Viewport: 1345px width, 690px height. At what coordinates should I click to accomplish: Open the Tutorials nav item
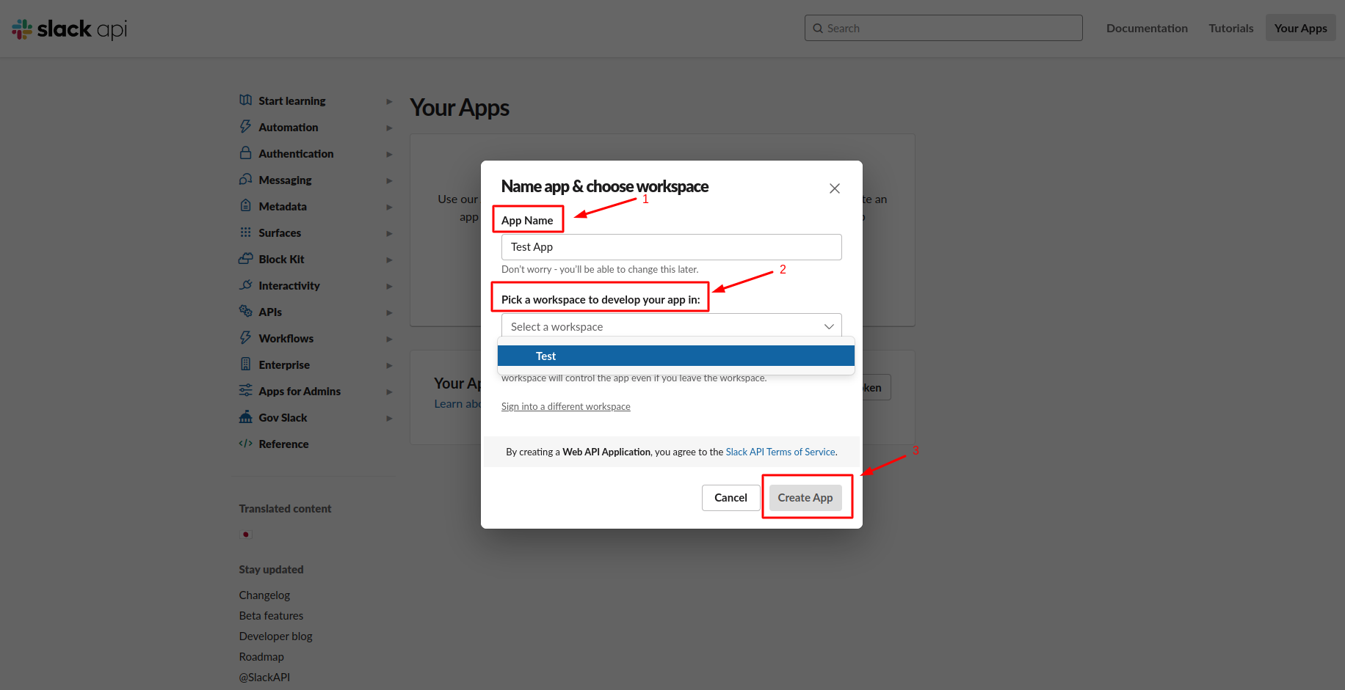[x=1231, y=28]
